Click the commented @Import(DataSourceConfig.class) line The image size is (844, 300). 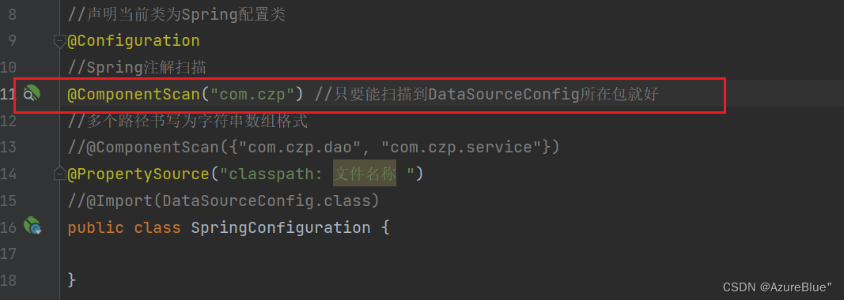pos(223,201)
